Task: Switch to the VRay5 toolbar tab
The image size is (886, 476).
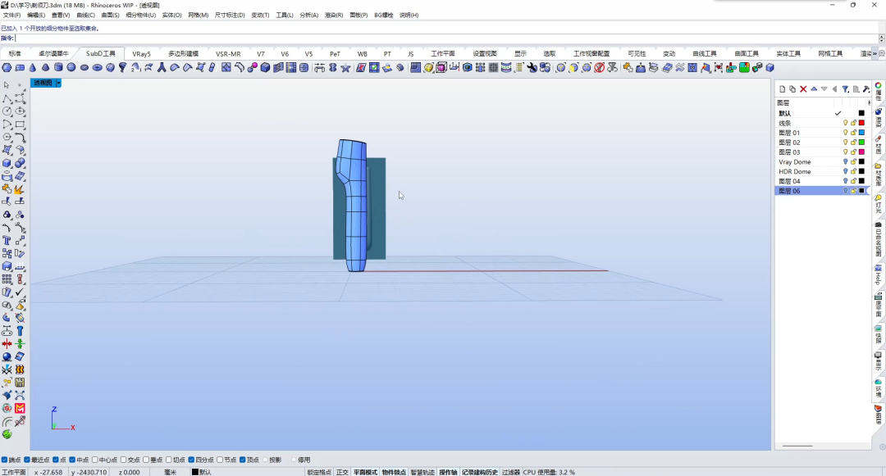Action: pyautogui.click(x=141, y=53)
